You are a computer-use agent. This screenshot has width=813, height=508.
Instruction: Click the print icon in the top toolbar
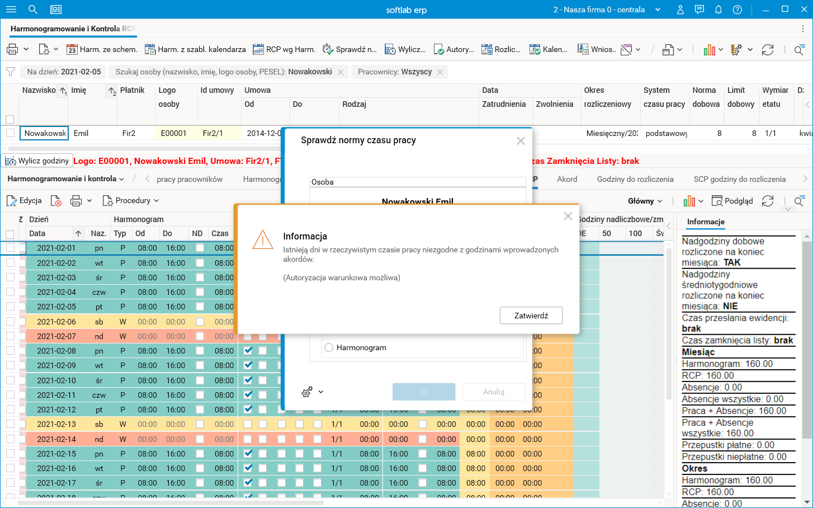click(x=12, y=49)
